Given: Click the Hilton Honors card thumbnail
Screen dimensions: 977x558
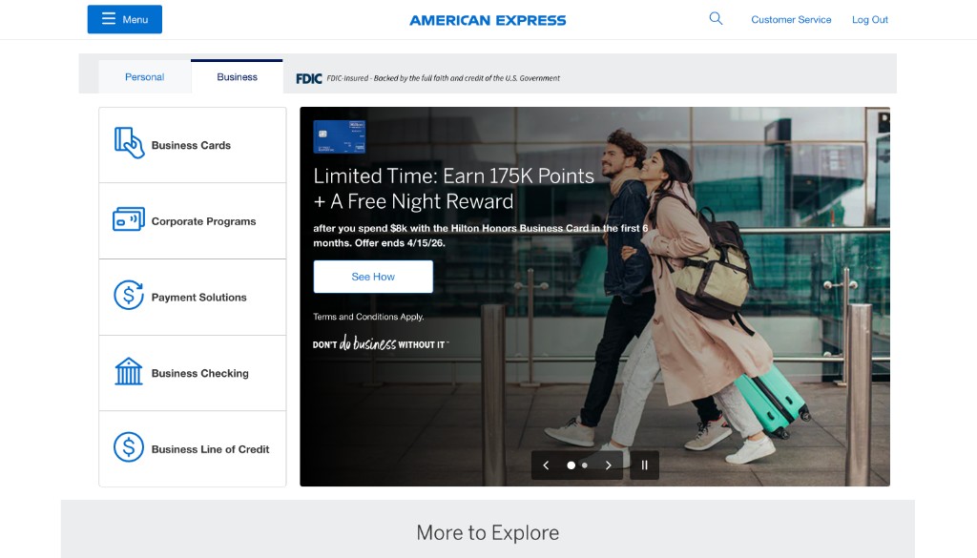Looking at the screenshot, I should click(339, 137).
